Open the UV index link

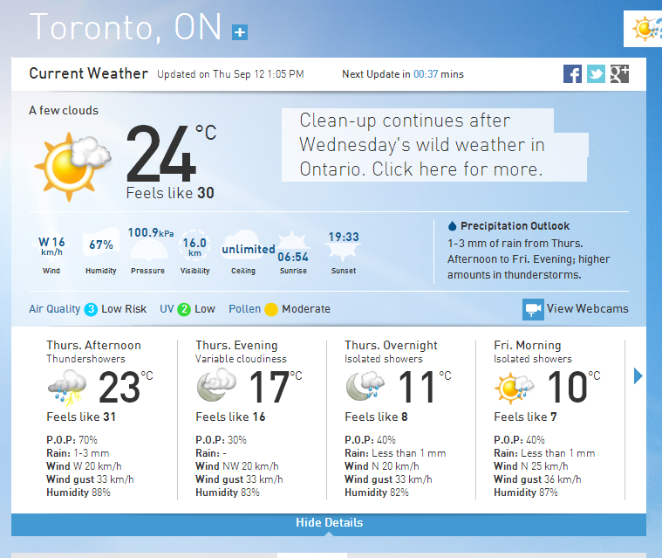[167, 309]
